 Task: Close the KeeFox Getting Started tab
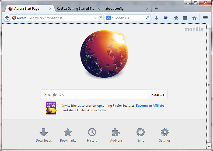pos(99,9)
